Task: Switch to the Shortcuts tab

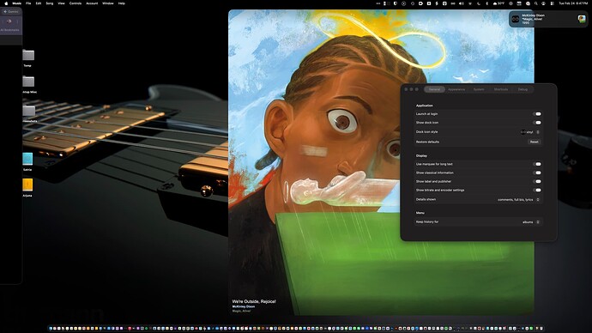Action: coord(501,89)
